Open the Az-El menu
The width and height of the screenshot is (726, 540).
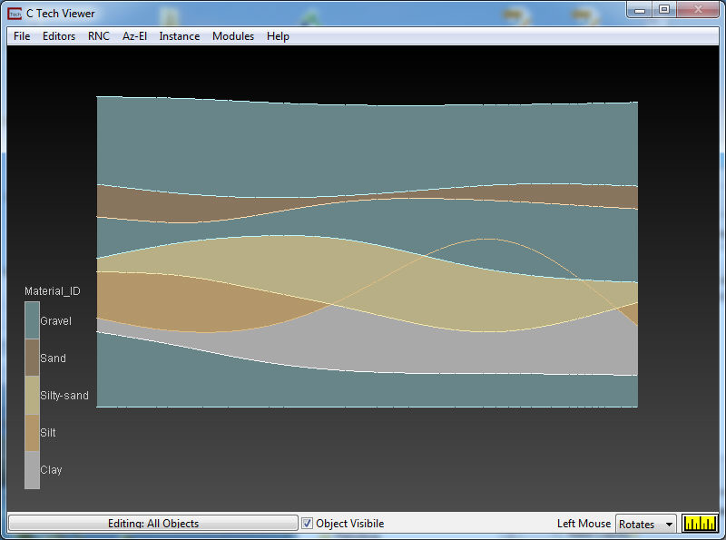click(134, 36)
